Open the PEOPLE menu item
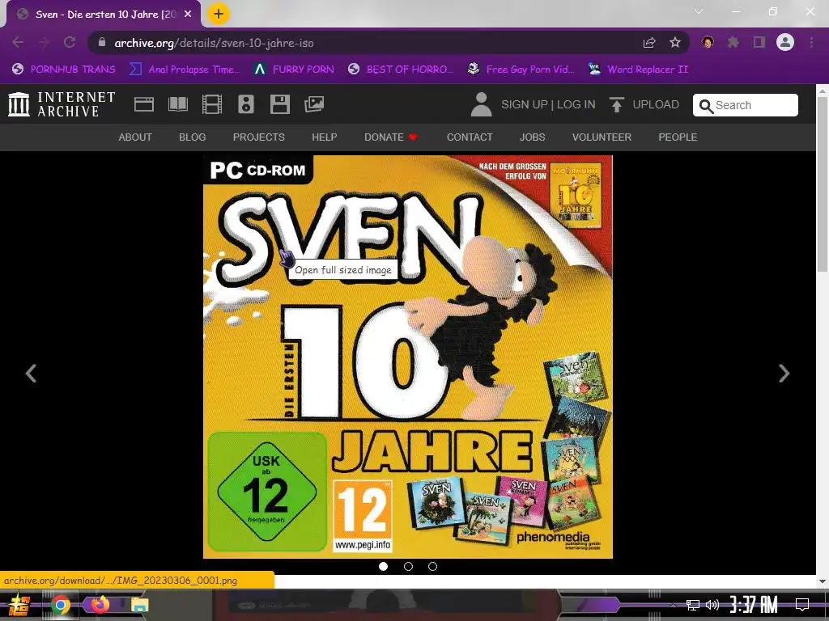The height and width of the screenshot is (621, 829). [678, 137]
